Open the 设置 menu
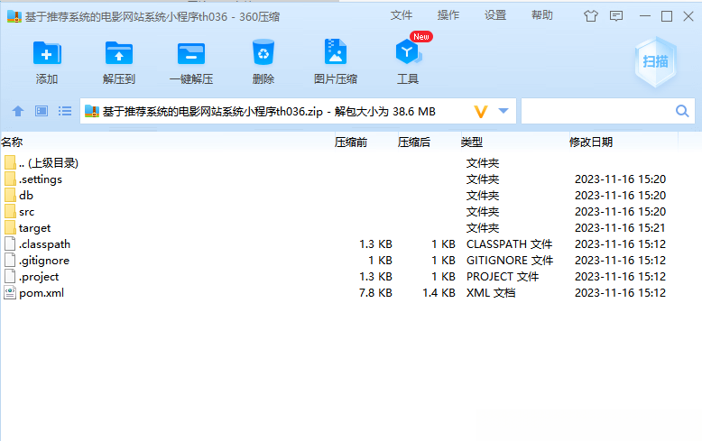 pyautogui.click(x=495, y=15)
